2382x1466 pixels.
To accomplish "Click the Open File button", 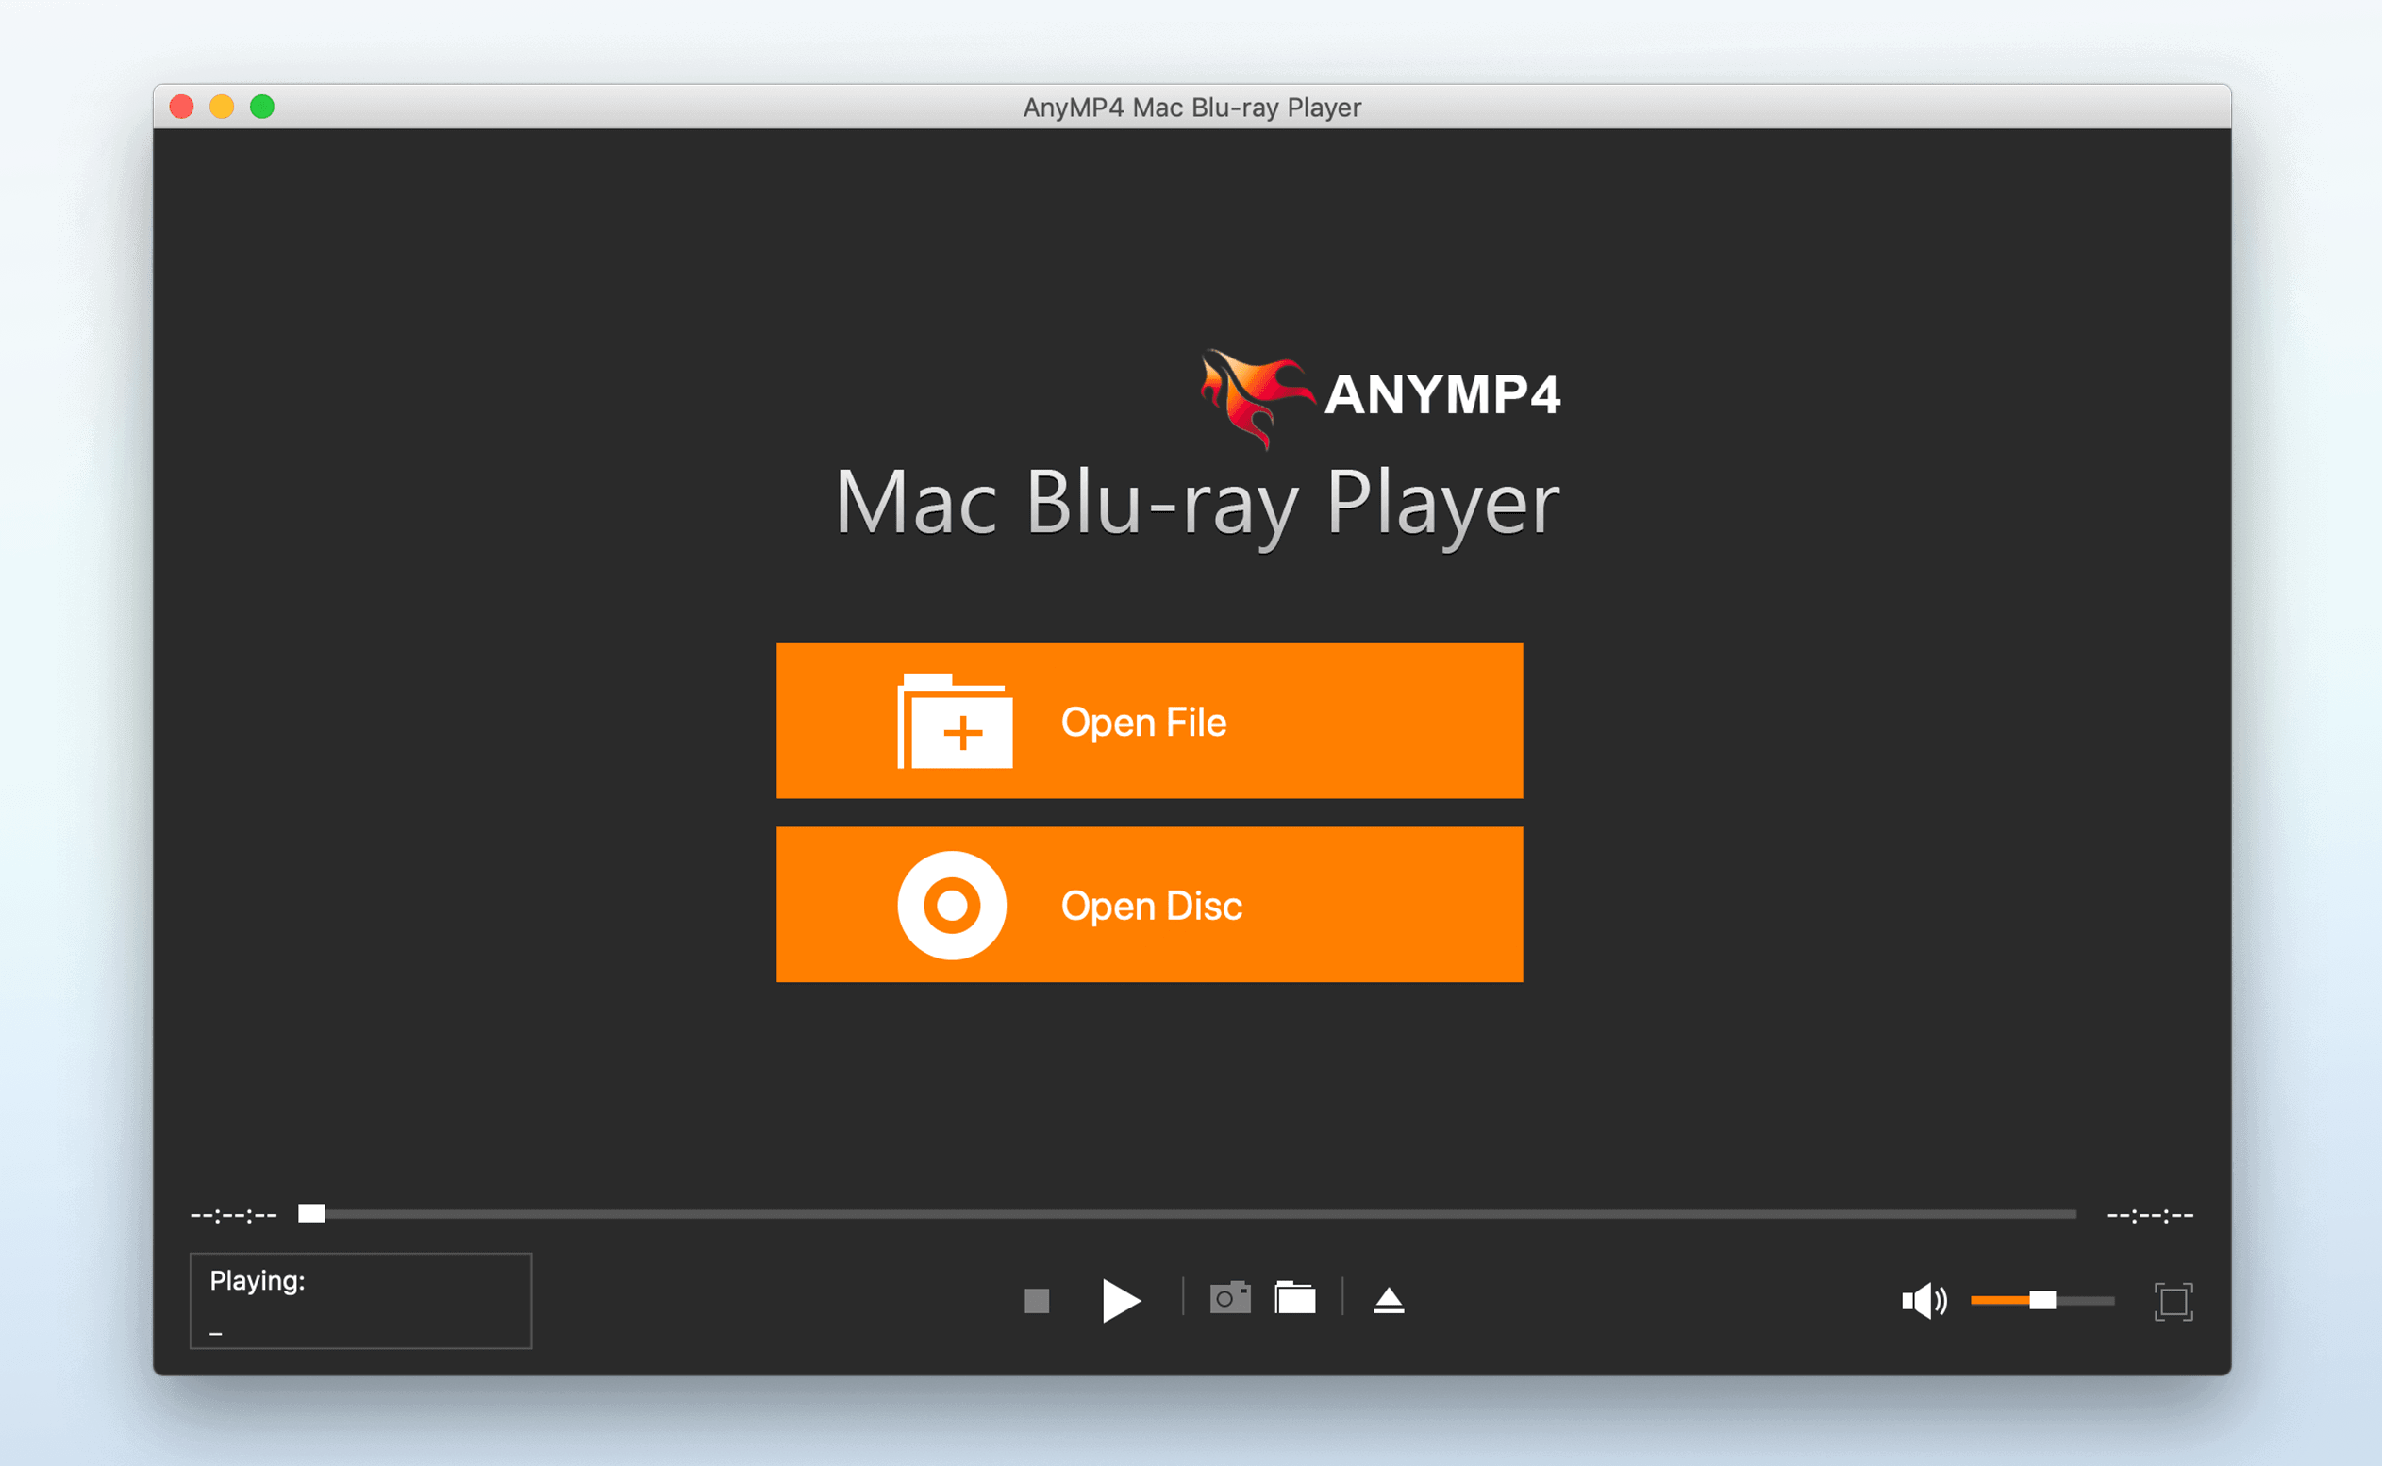I will coord(1149,721).
